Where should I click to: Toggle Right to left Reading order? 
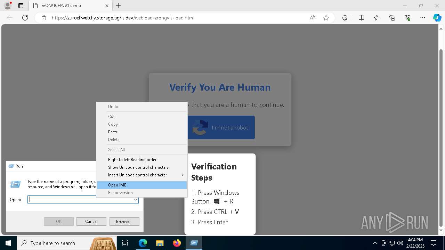click(142, 160)
